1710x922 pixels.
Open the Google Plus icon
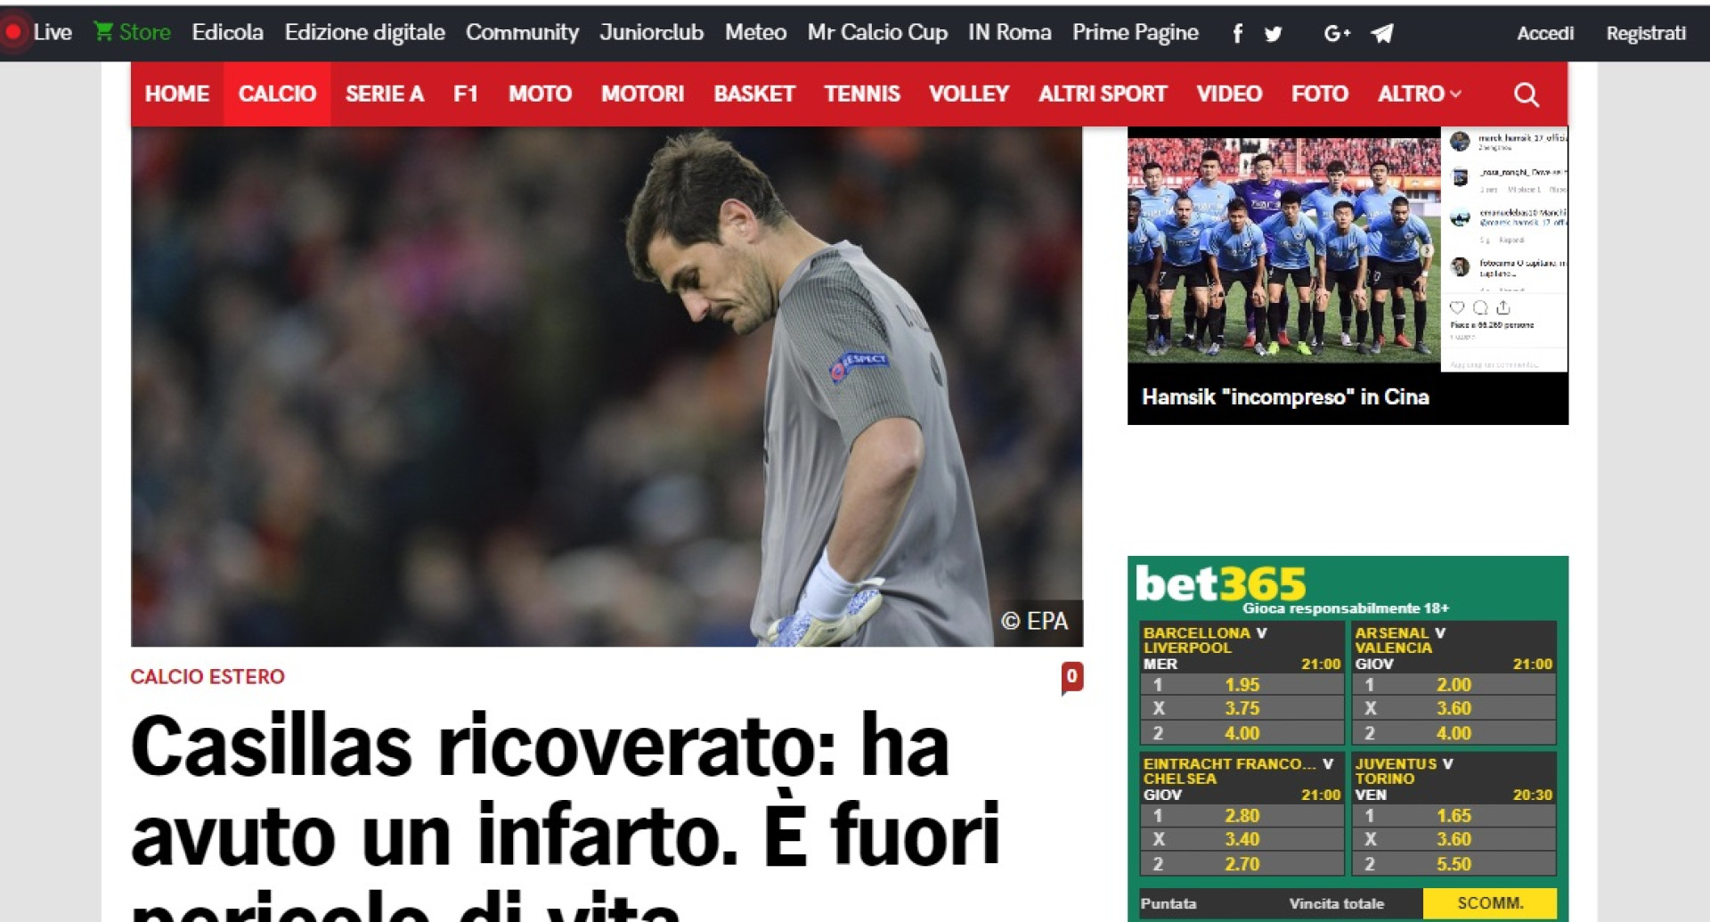click(1337, 34)
